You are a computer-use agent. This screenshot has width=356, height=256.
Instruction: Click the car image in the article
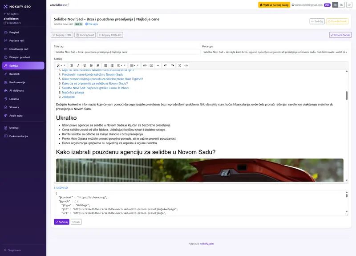[x=199, y=170]
